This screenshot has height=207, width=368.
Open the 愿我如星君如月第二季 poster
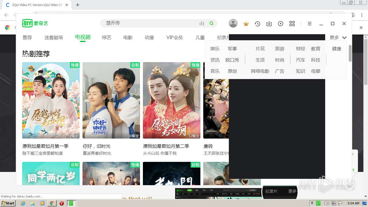pyautogui.click(x=172, y=100)
